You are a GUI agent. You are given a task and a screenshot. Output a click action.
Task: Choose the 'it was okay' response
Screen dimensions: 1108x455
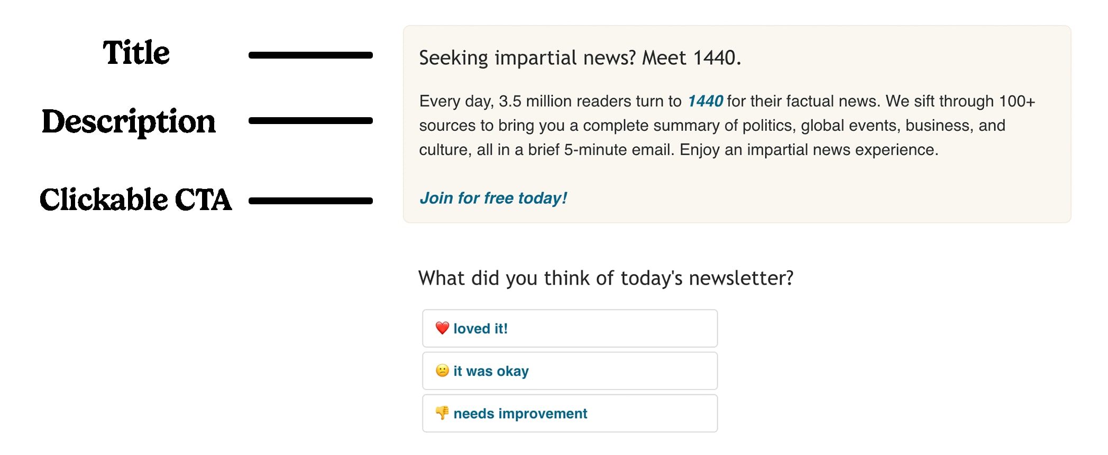pyautogui.click(x=570, y=371)
